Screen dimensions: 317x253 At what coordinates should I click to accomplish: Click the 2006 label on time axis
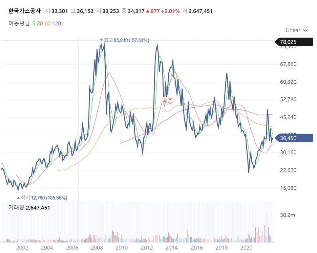pos(72,248)
